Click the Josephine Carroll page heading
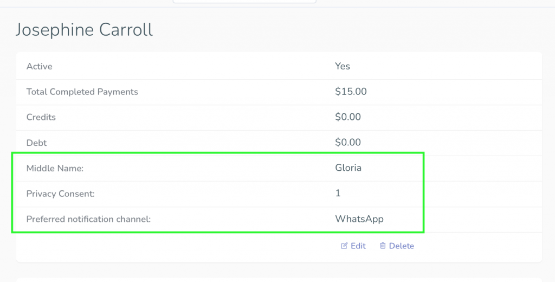Image resolution: width=555 pixels, height=282 pixels. coord(84,30)
